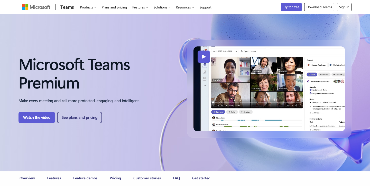This screenshot has width=370, height=186.
Task: Click See plans and pricing button
Action: pos(79,118)
